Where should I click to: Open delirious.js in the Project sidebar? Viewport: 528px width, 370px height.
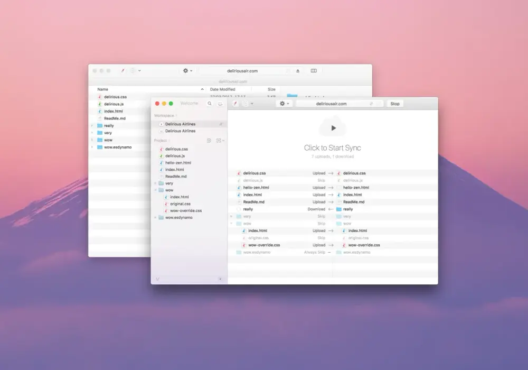point(175,156)
